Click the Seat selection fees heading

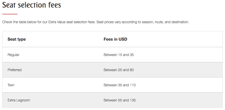click(32, 5)
